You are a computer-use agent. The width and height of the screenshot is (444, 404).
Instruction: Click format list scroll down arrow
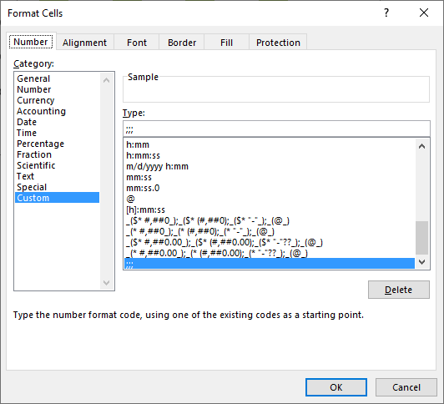pyautogui.click(x=422, y=262)
